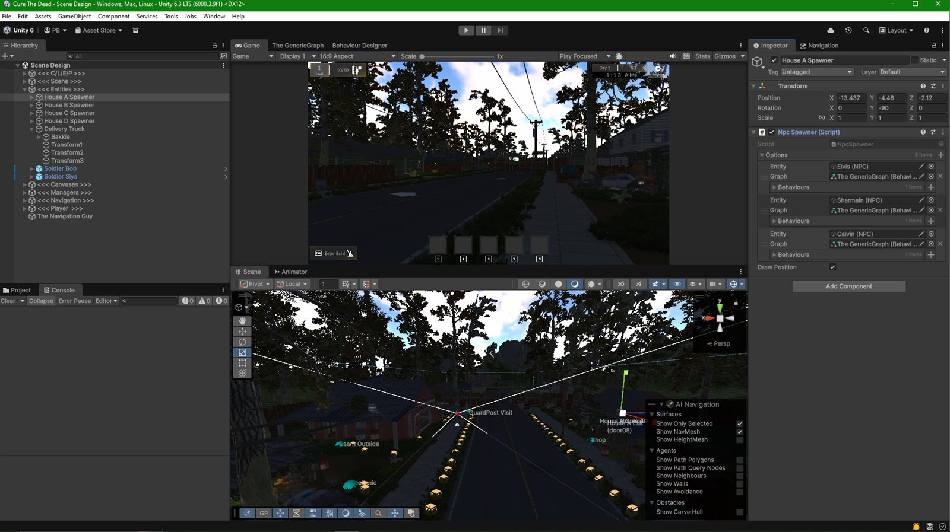
Task: Edit the Elvis (NPC) entity pencil icon
Action: coord(921,167)
